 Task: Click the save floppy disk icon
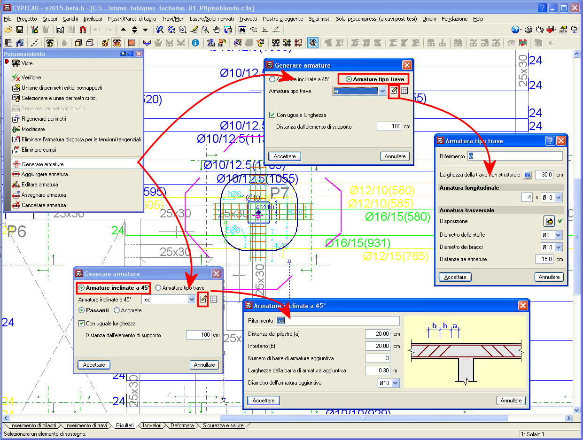click(20, 30)
